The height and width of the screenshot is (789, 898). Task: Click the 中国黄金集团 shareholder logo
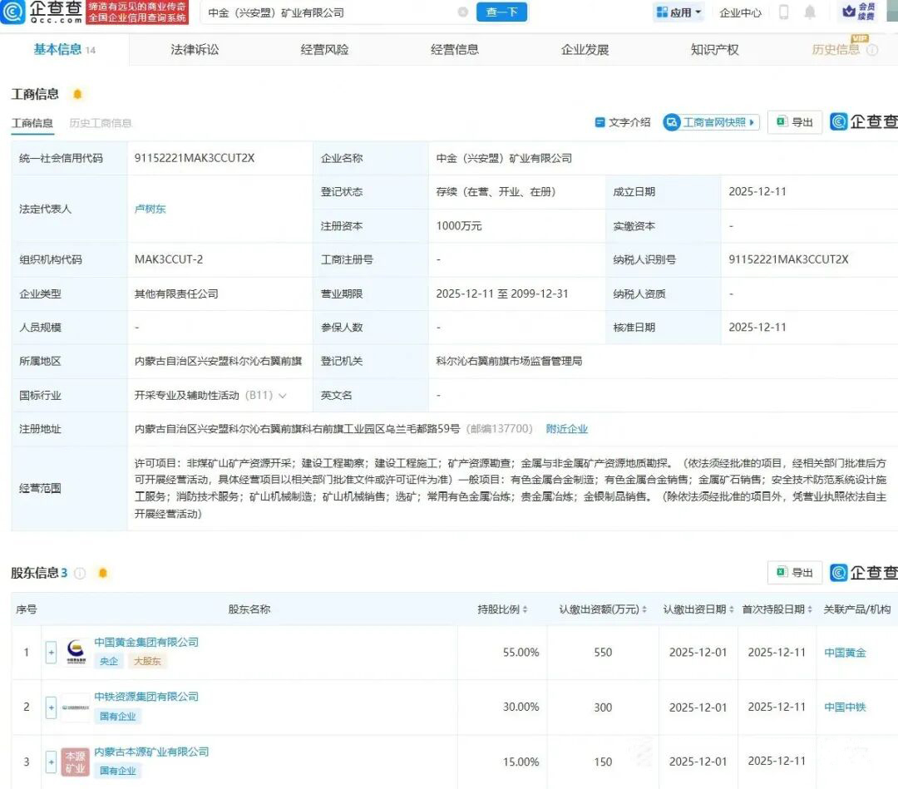pyautogui.click(x=76, y=653)
